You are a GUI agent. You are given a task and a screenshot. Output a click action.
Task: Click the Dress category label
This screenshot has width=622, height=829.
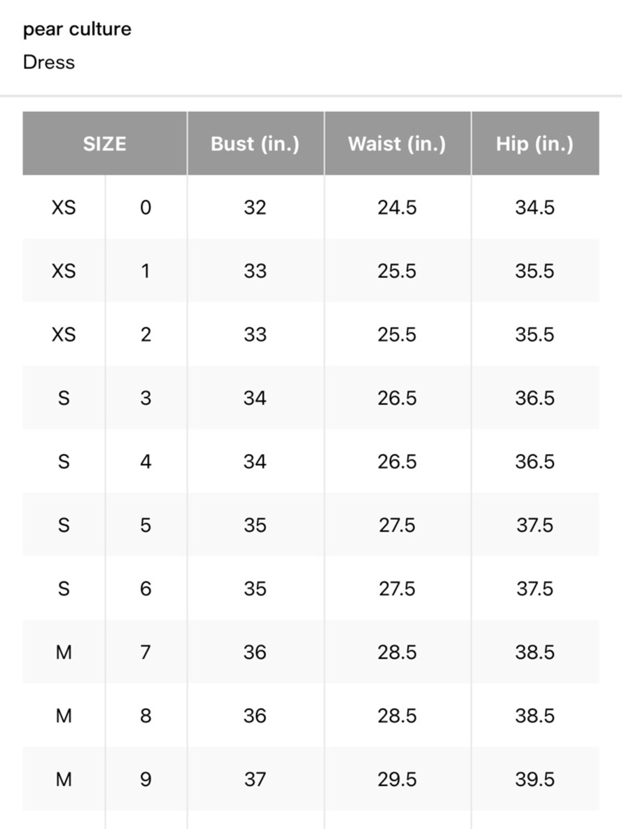pos(49,62)
